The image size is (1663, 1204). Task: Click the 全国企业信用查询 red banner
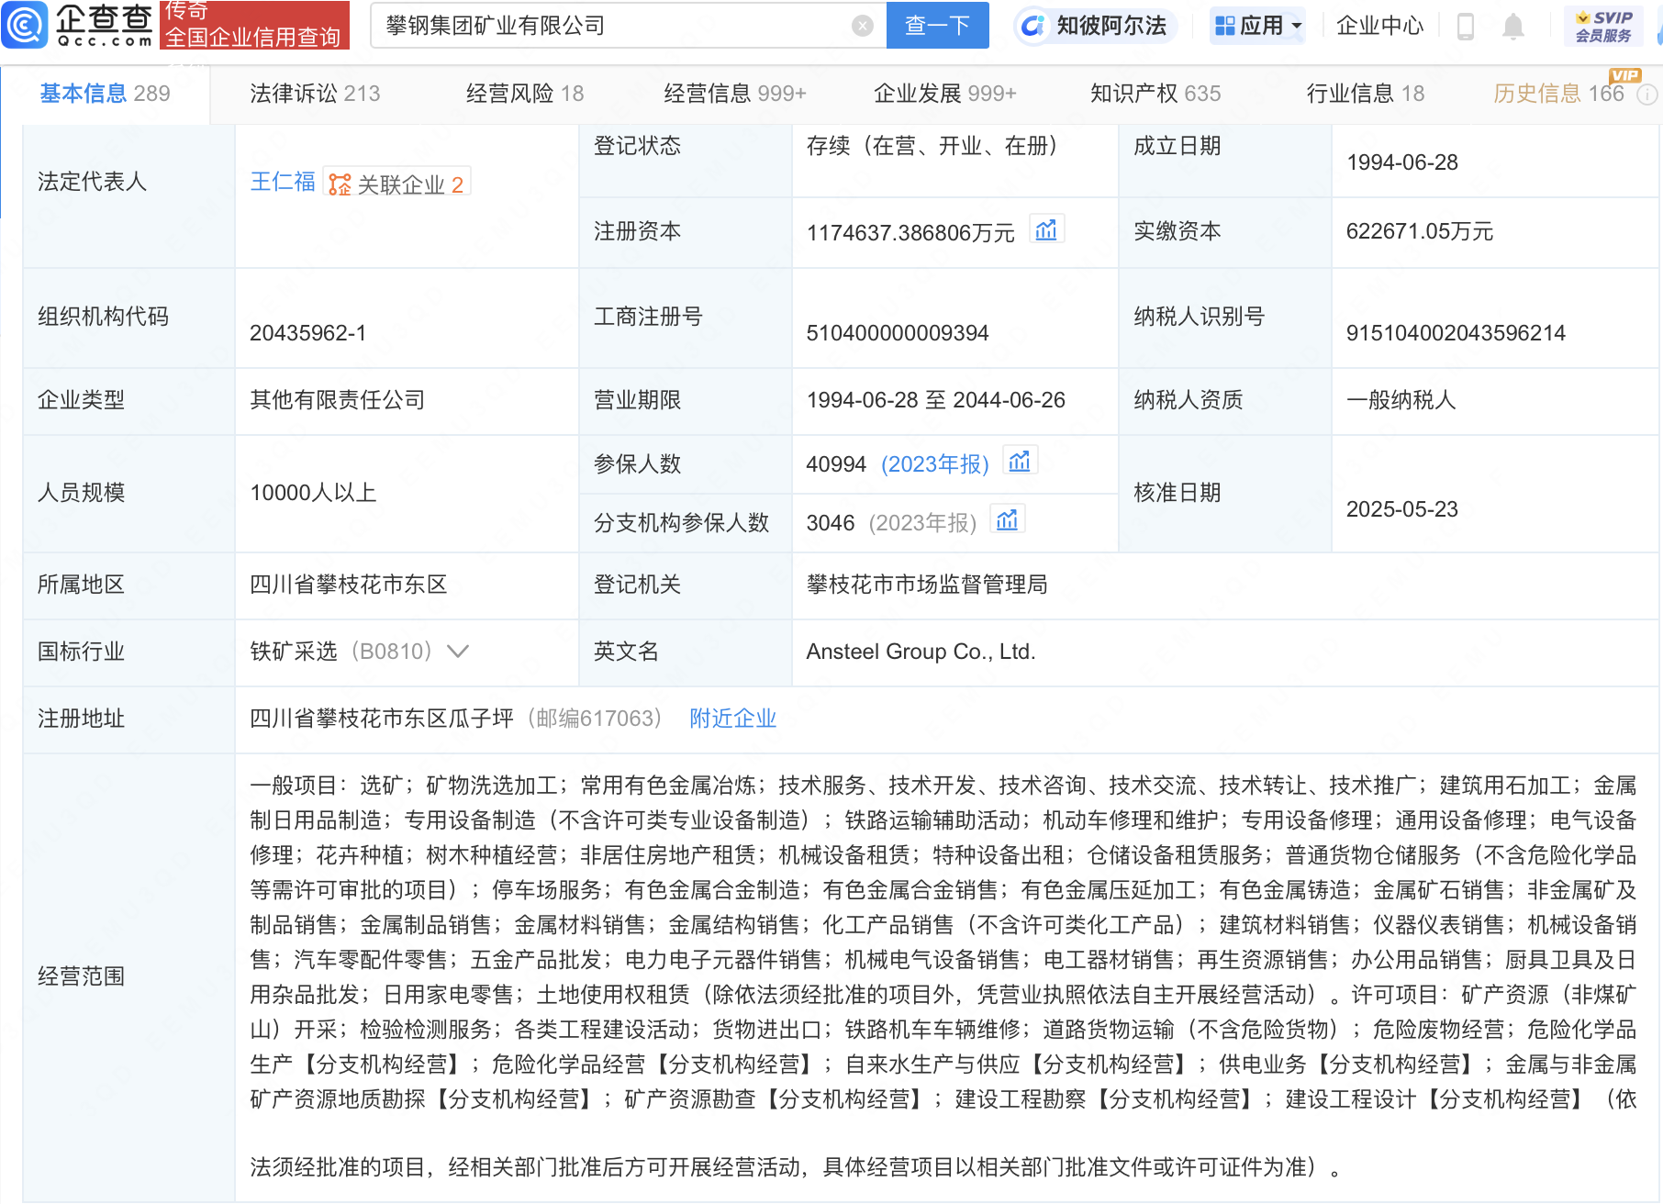point(254,25)
